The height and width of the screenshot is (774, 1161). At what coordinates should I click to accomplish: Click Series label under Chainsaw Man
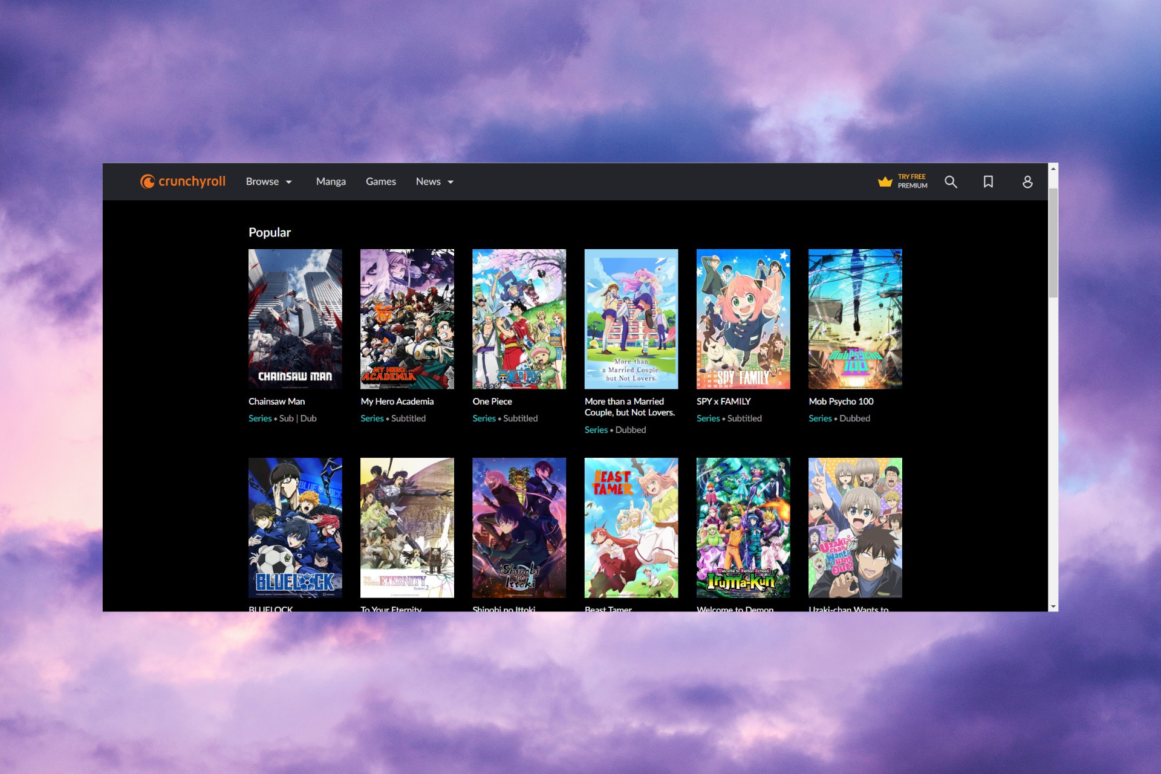pyautogui.click(x=260, y=418)
